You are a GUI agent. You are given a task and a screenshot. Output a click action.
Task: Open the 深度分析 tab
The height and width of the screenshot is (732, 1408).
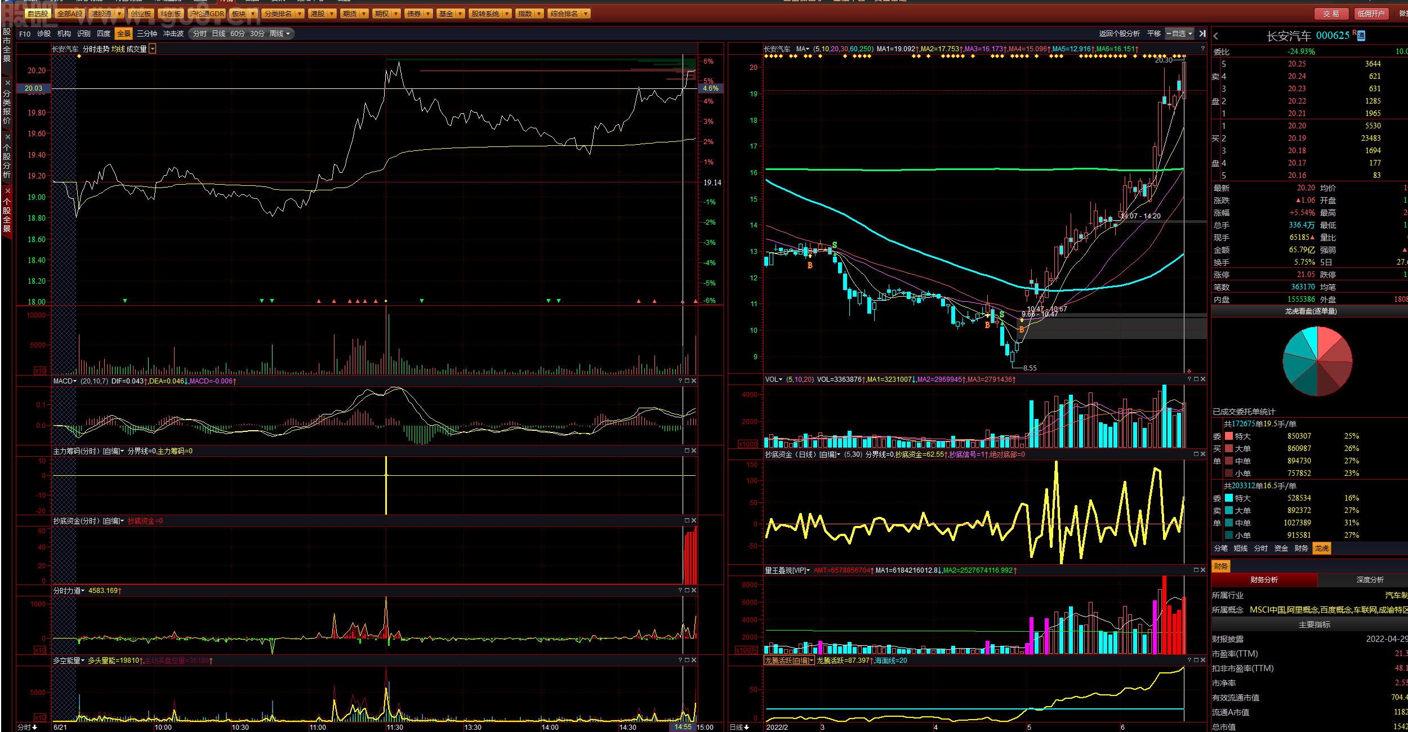[1370, 580]
